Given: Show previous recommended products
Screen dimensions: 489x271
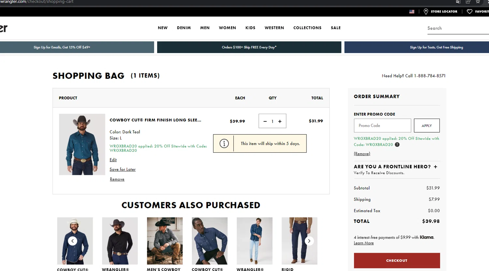Looking at the screenshot, I should (72, 241).
